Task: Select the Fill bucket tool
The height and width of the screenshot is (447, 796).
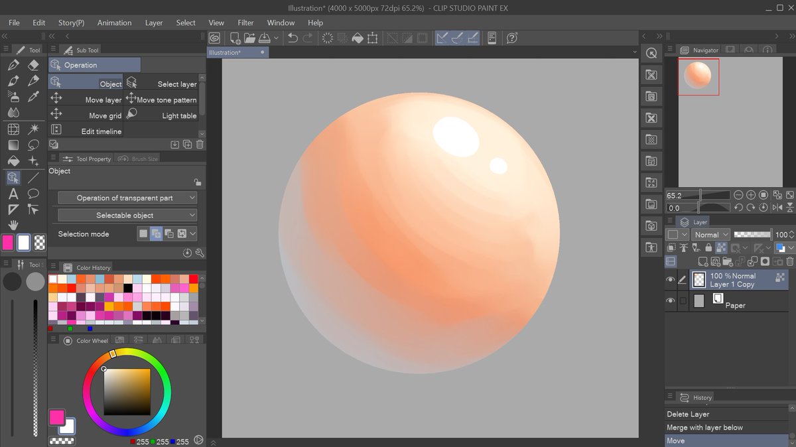Action: click(13, 161)
